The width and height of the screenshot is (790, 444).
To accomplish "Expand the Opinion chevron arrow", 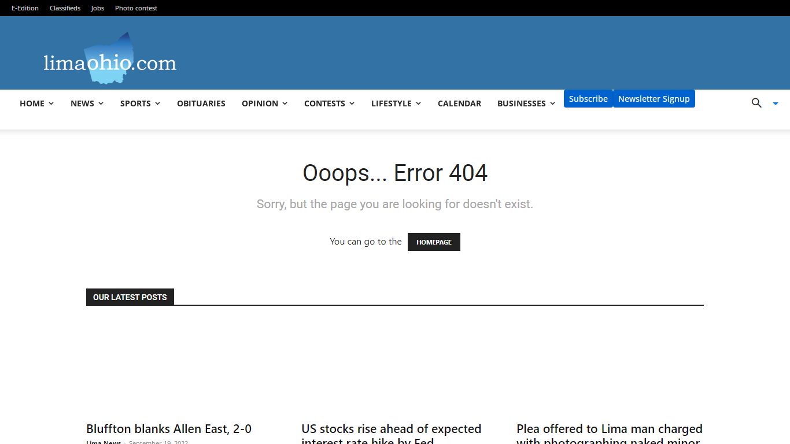I will point(285,103).
